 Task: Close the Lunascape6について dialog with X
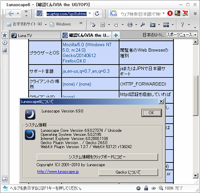(161, 101)
